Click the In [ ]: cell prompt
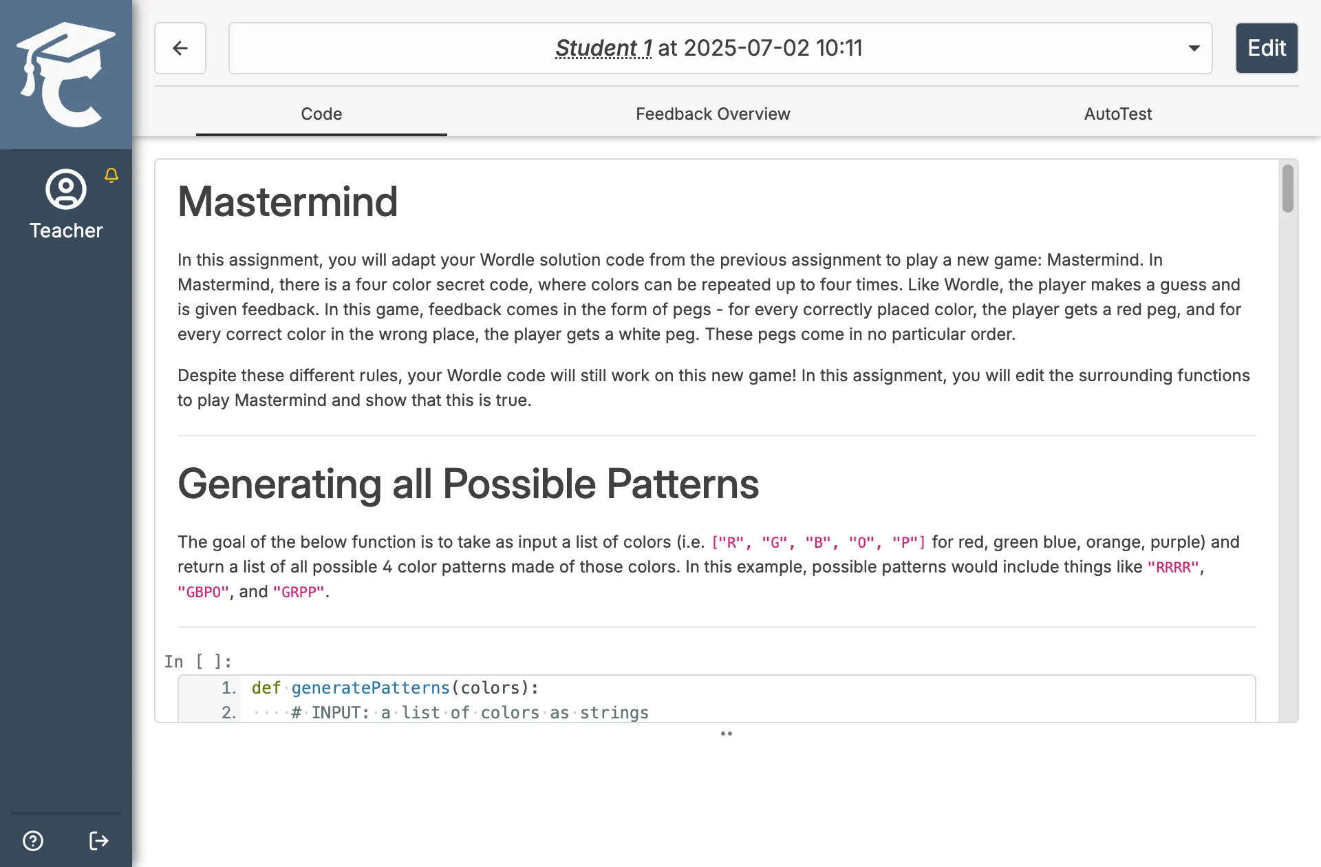 point(197,662)
